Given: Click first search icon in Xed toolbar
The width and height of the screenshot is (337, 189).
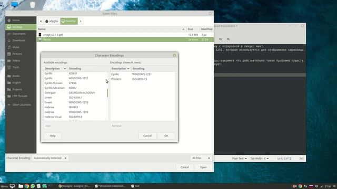Looking at the screenshot, I should [x=221, y=39].
